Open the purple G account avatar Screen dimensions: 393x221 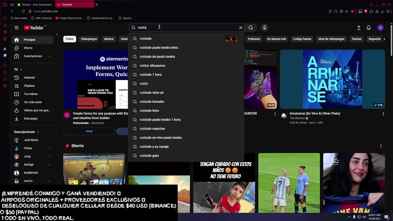pos(380,28)
